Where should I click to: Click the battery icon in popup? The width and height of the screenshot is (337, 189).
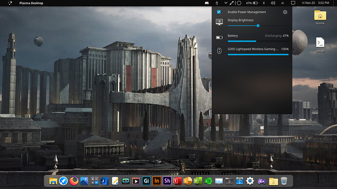pyautogui.click(x=219, y=38)
